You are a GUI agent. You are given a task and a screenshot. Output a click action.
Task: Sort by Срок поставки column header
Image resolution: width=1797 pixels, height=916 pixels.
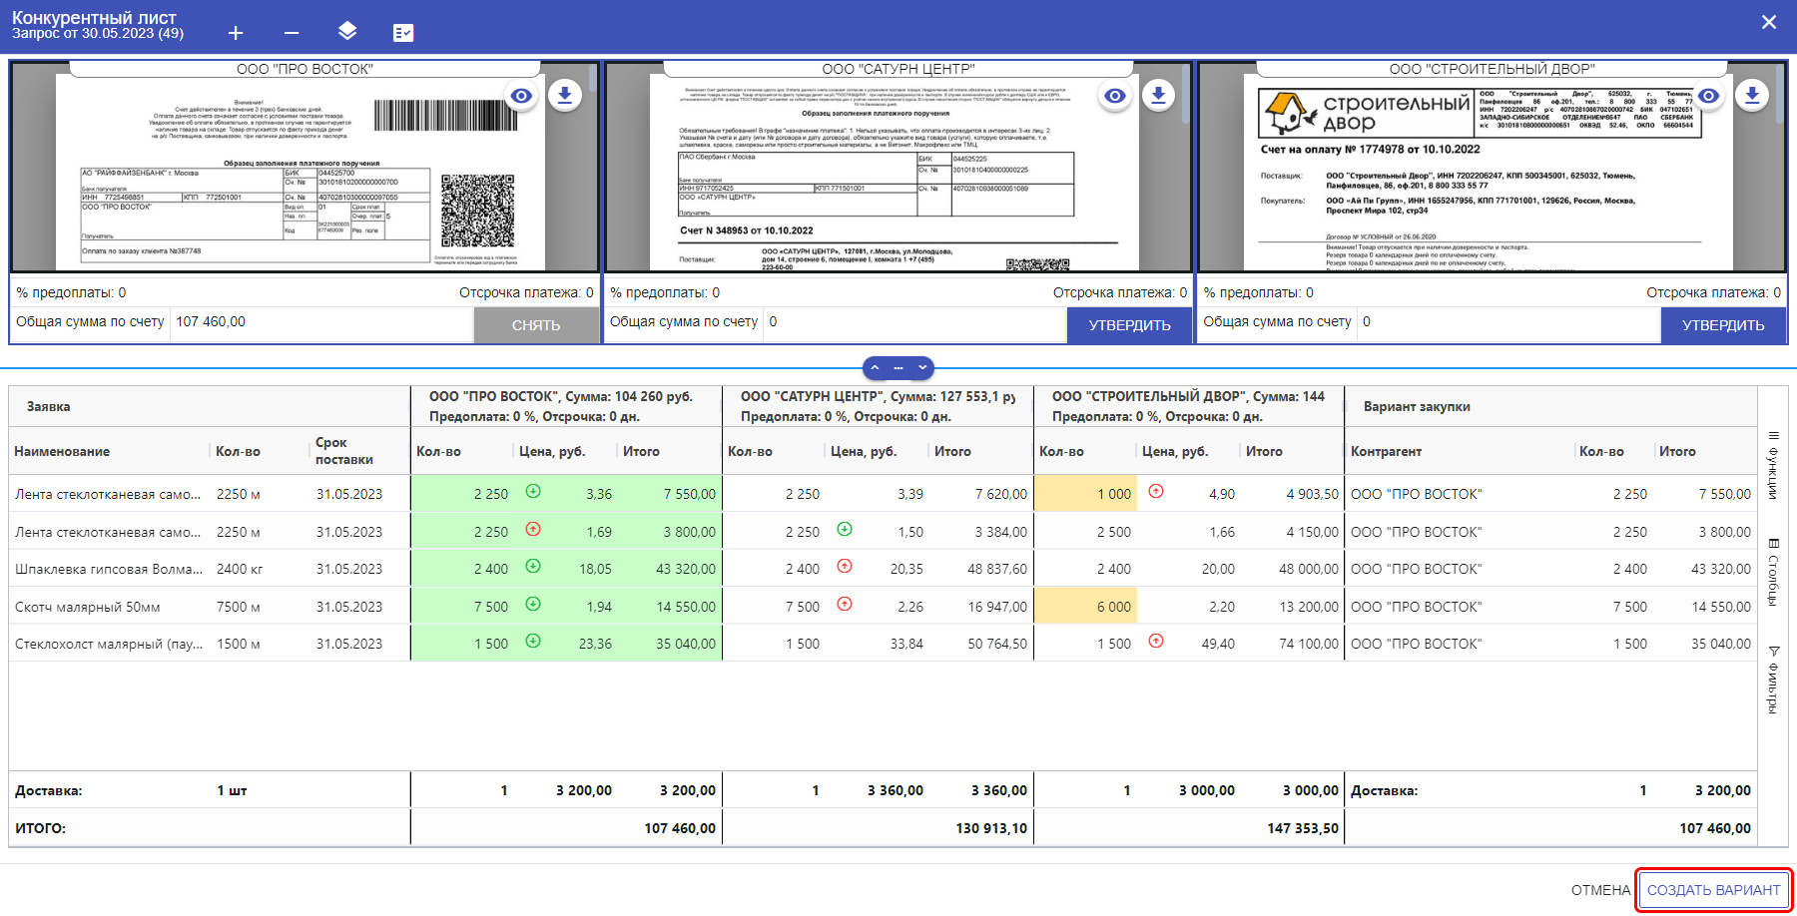point(344,451)
